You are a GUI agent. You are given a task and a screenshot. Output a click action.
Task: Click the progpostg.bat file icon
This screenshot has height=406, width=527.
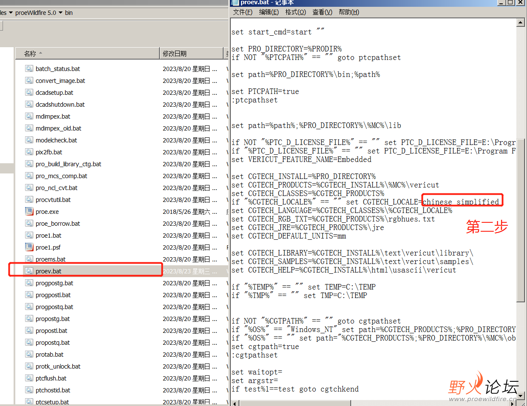[29, 283]
